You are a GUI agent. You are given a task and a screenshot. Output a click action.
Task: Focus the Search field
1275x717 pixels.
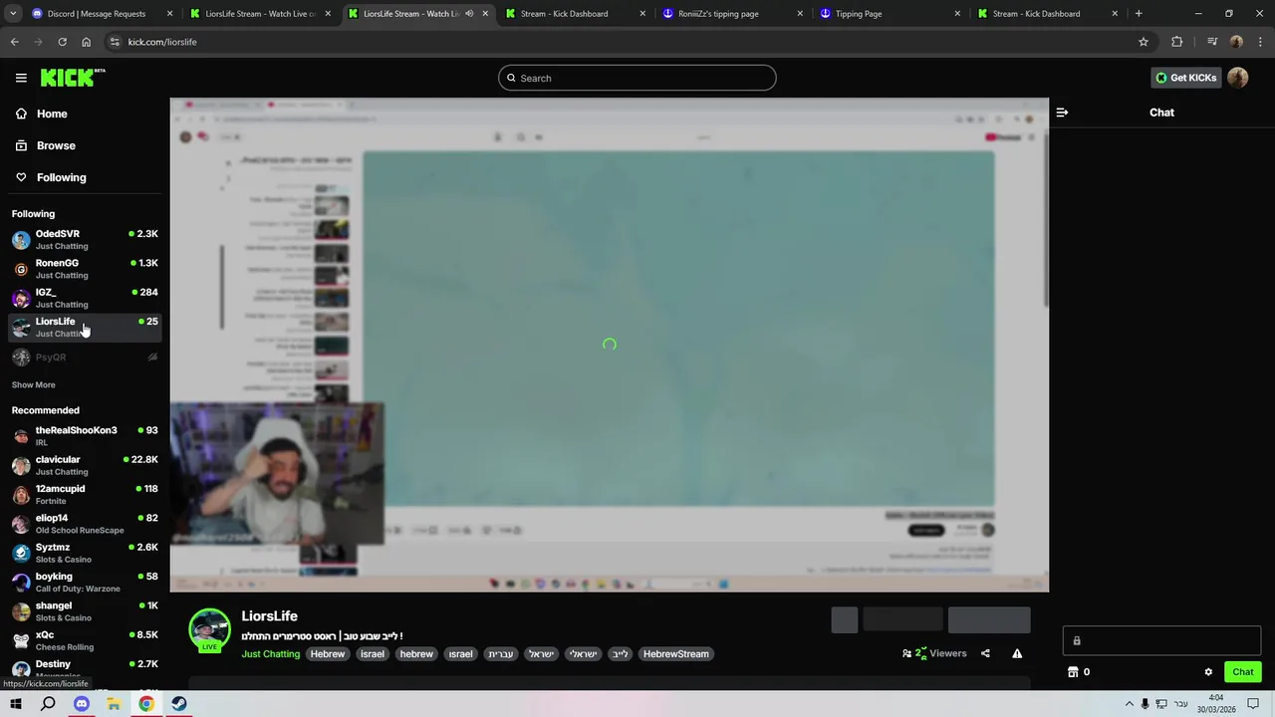click(x=637, y=78)
